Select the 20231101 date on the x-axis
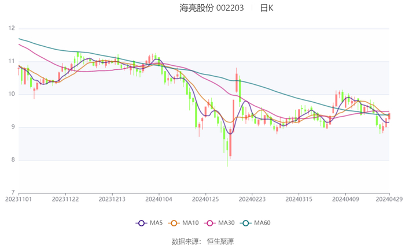The image size is (405, 246). 19,199
